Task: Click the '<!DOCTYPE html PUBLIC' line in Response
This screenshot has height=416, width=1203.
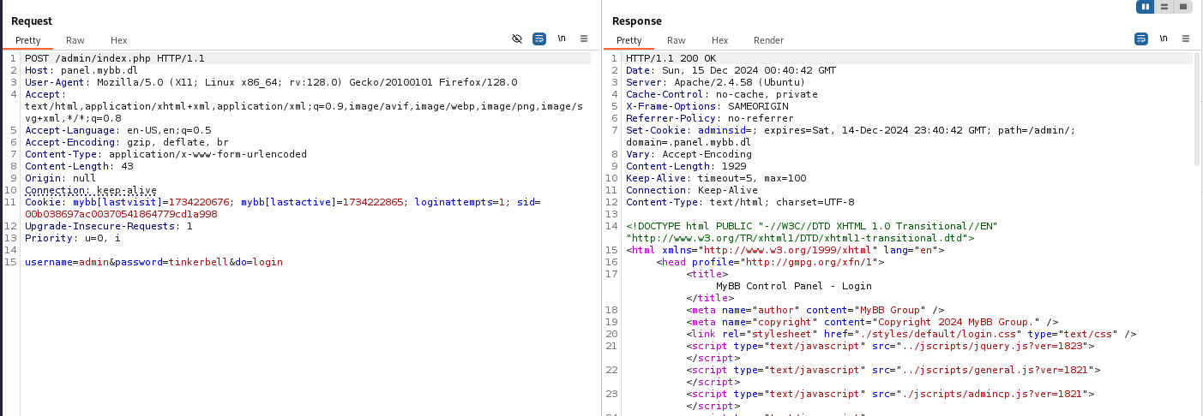Action: pyautogui.click(x=811, y=232)
